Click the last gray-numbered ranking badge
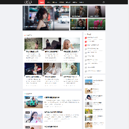Viewport: 129px width, 129px height. tap(86, 71)
